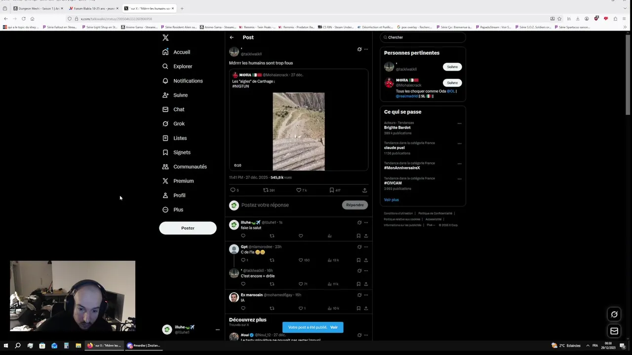This screenshot has width=632, height=355.
Task: Open a new browser tab
Action: coord(182,8)
